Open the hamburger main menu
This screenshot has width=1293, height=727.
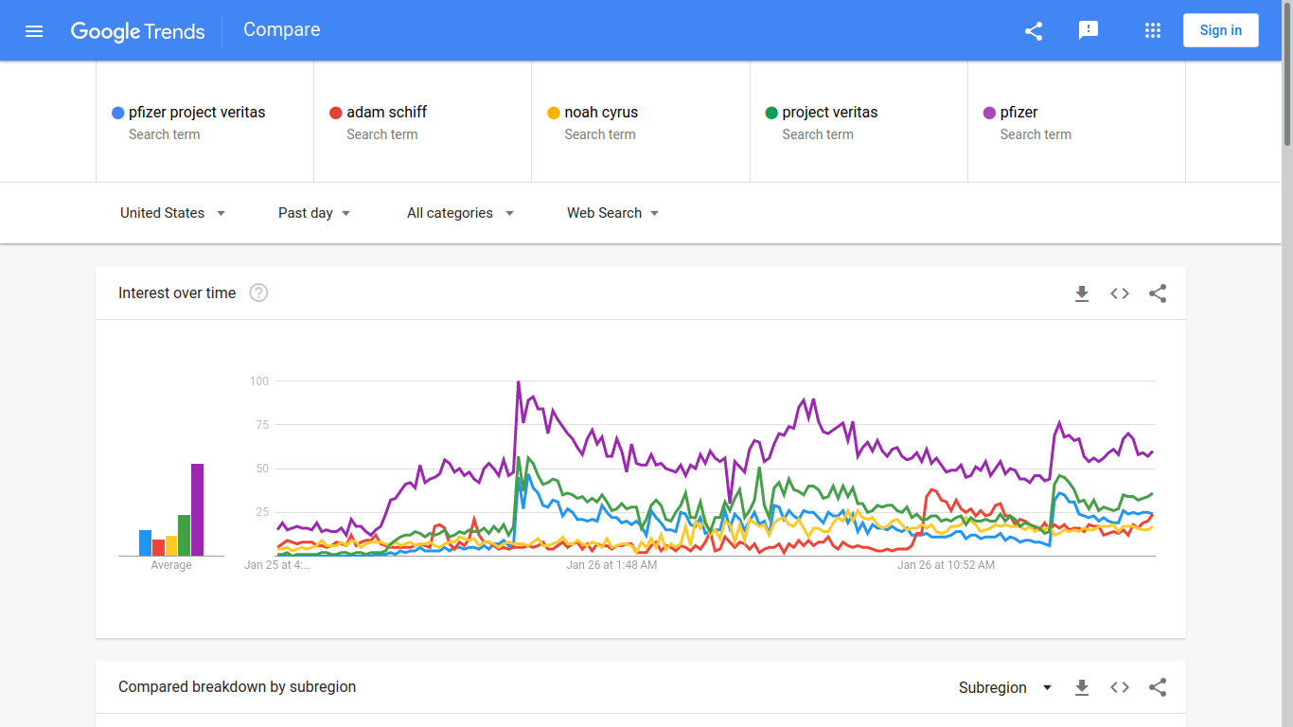(34, 31)
